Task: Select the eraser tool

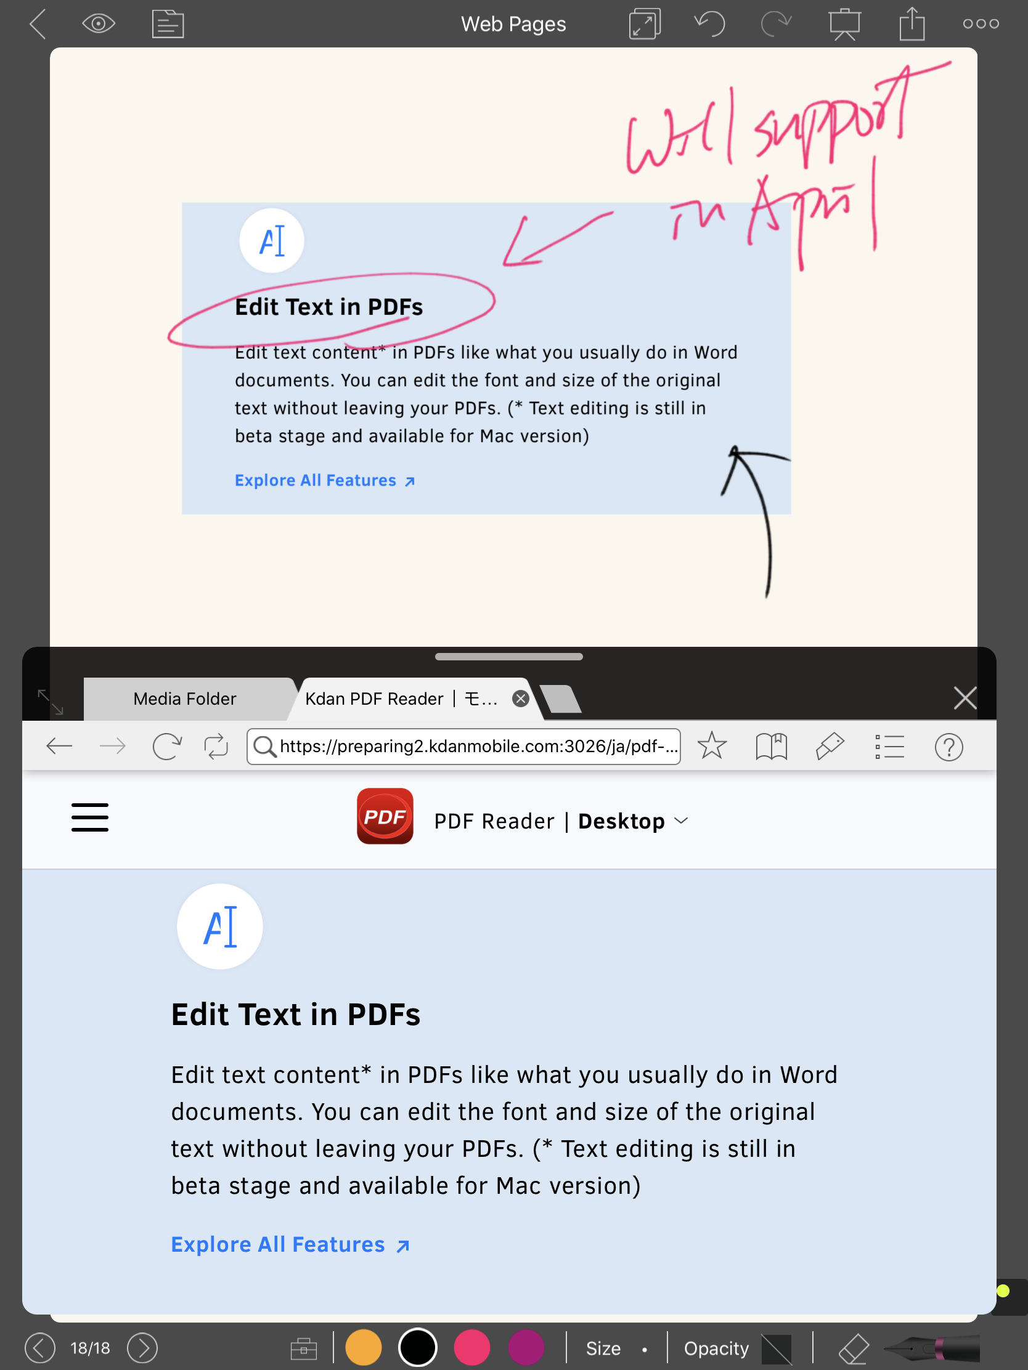Action: coord(854,1348)
